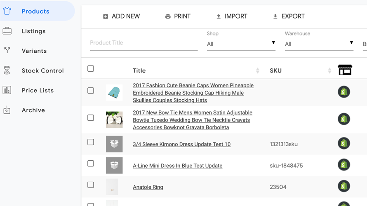Sort products by SKU column arrows
367x206 pixels.
(x=329, y=70)
